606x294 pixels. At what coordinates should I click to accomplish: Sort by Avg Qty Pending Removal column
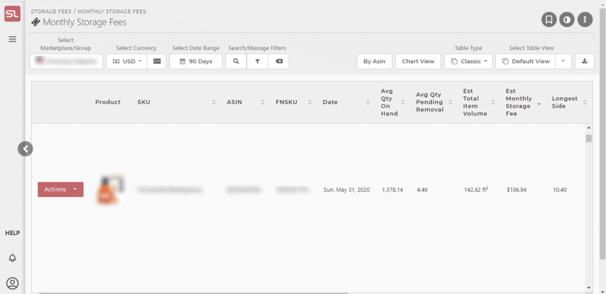450,102
